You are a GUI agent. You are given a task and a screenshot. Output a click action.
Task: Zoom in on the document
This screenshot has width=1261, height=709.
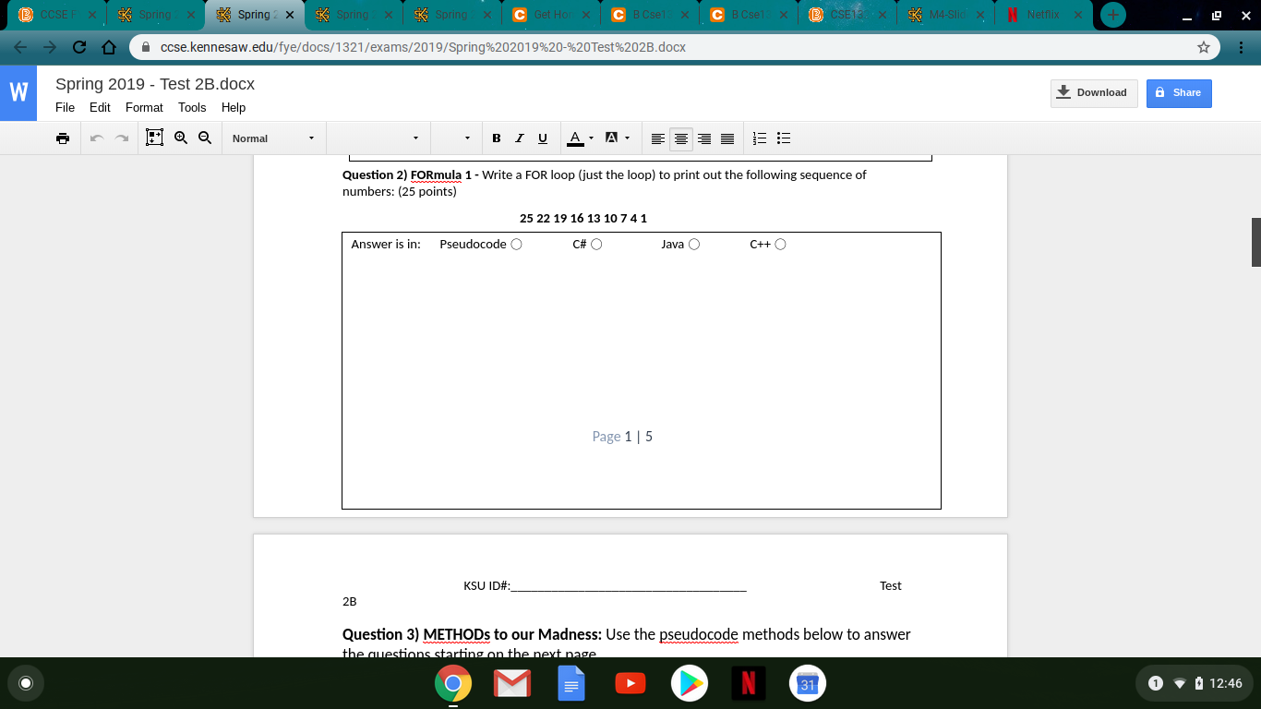(181, 138)
